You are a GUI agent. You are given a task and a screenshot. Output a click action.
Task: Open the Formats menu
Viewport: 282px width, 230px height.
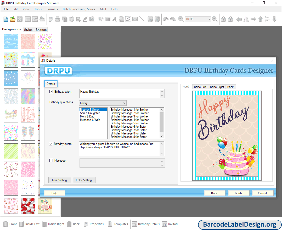pos(52,9)
